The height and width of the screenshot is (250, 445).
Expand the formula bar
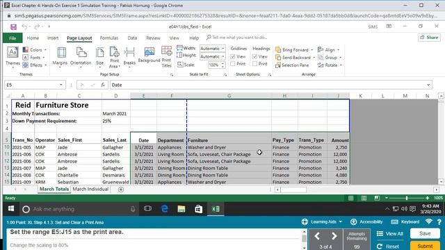point(428,85)
